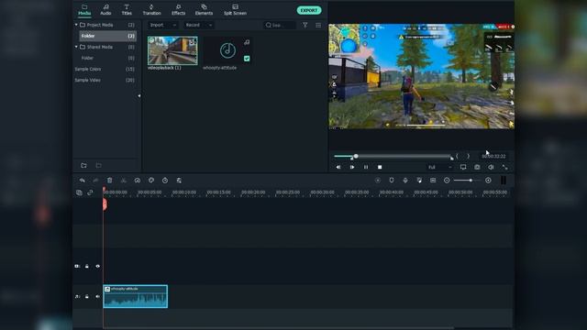Add a new folder in the media panel
Image resolution: width=587 pixels, height=330 pixels.
83,165
